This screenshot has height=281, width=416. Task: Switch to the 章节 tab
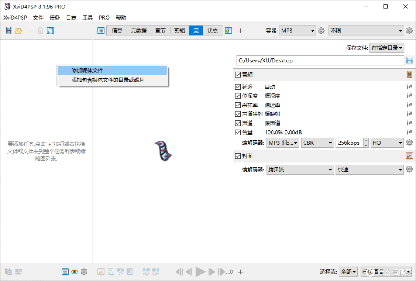click(160, 31)
